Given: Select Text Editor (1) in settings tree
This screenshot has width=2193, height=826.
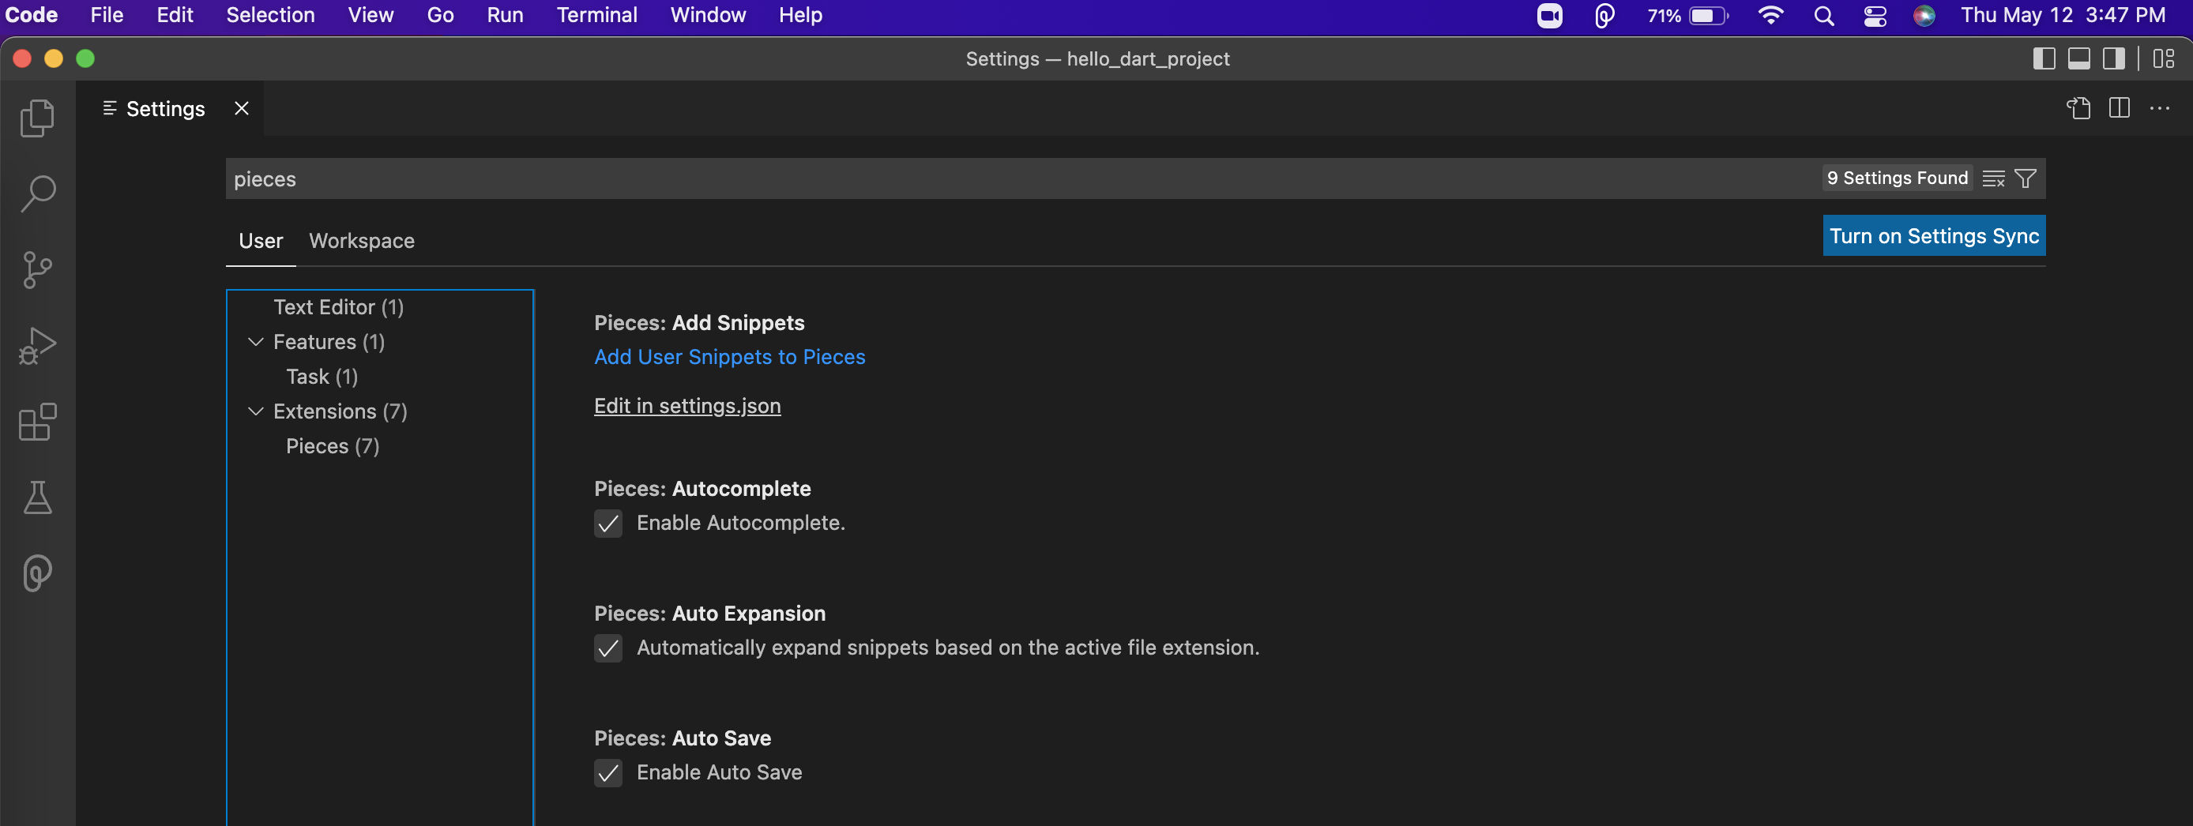Looking at the screenshot, I should pos(338,307).
